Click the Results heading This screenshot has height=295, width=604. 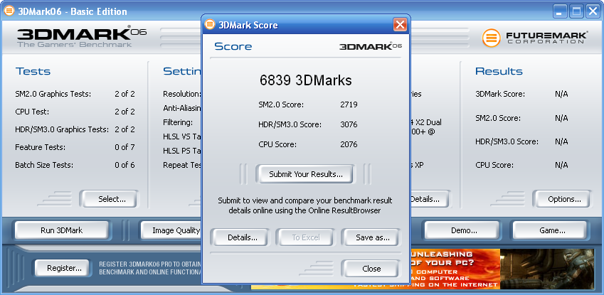(499, 71)
